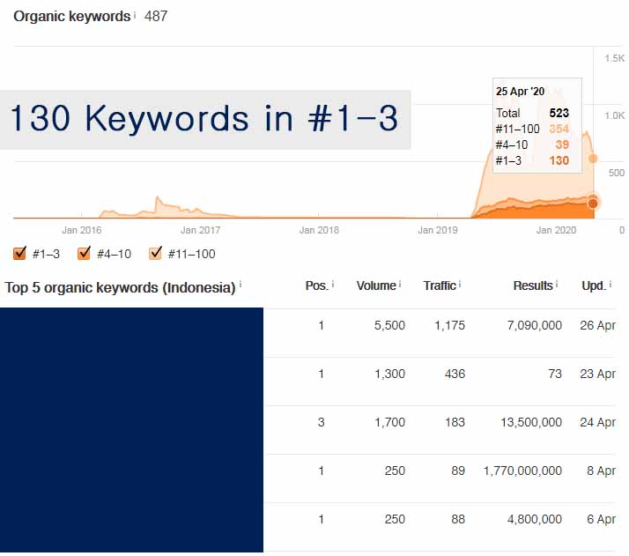The height and width of the screenshot is (556, 629).
Task: Click update date 24 Apr
Action: point(597,422)
